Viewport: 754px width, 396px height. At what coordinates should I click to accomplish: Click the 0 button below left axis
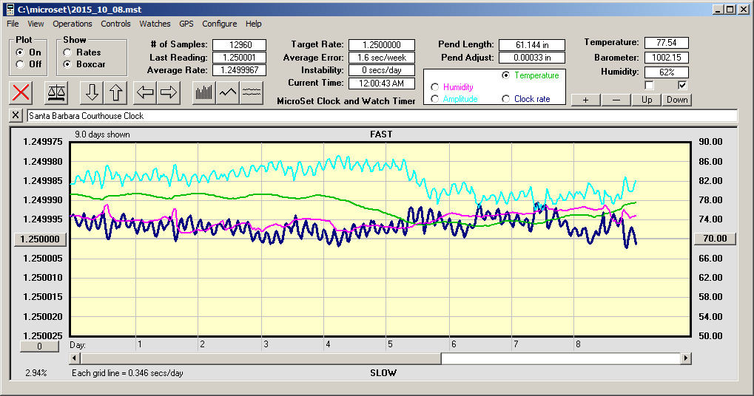click(x=39, y=346)
